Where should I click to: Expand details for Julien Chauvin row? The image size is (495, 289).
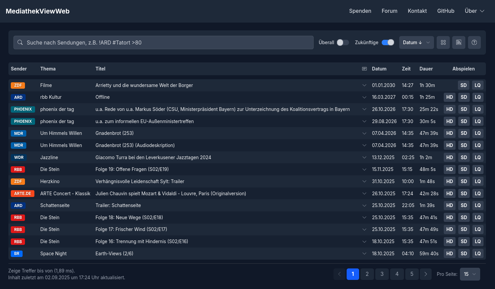pyautogui.click(x=364, y=194)
